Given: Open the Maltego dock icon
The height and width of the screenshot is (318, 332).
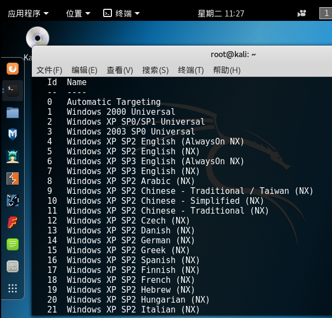Looking at the screenshot, I should click(13, 200).
